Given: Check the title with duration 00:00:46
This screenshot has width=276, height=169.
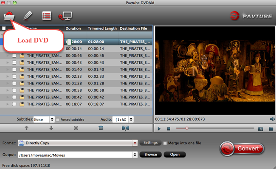Looking at the screenshot, I should click(14, 56).
